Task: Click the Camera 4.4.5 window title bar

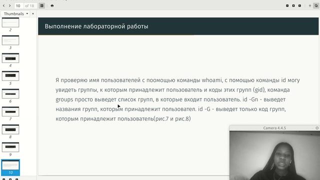Action: click(274, 128)
